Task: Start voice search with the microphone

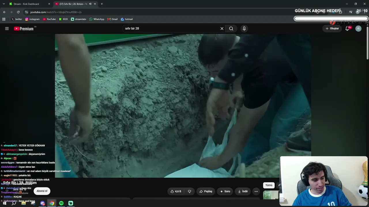Action: [x=244, y=28]
